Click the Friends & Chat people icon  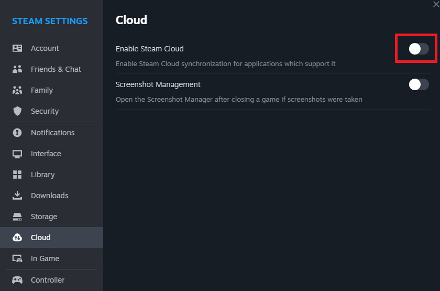17,69
